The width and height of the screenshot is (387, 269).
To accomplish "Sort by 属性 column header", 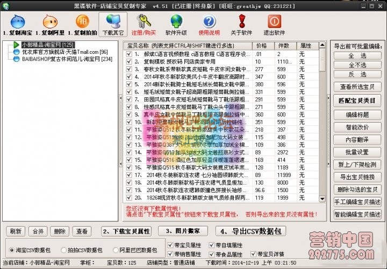I will [307, 46].
